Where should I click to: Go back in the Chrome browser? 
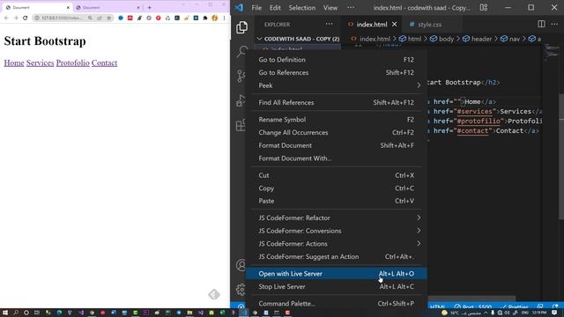(x=6, y=18)
